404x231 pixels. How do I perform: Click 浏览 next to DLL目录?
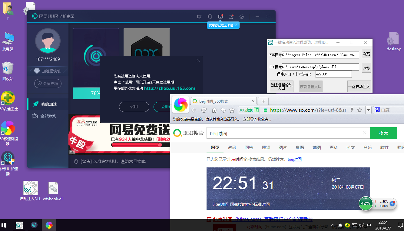tap(366, 68)
